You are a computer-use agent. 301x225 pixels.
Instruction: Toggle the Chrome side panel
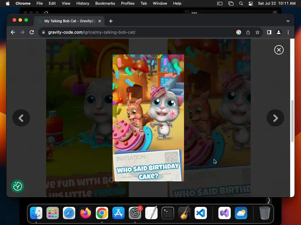tap(269, 32)
